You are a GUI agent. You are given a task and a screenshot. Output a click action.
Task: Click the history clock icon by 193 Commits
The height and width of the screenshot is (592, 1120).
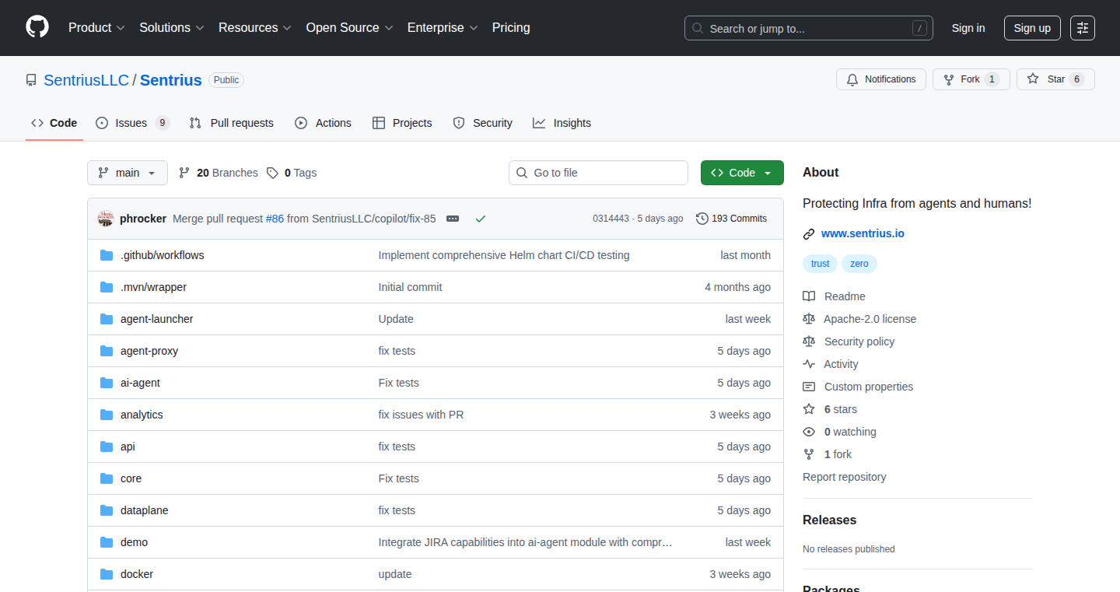[702, 219]
